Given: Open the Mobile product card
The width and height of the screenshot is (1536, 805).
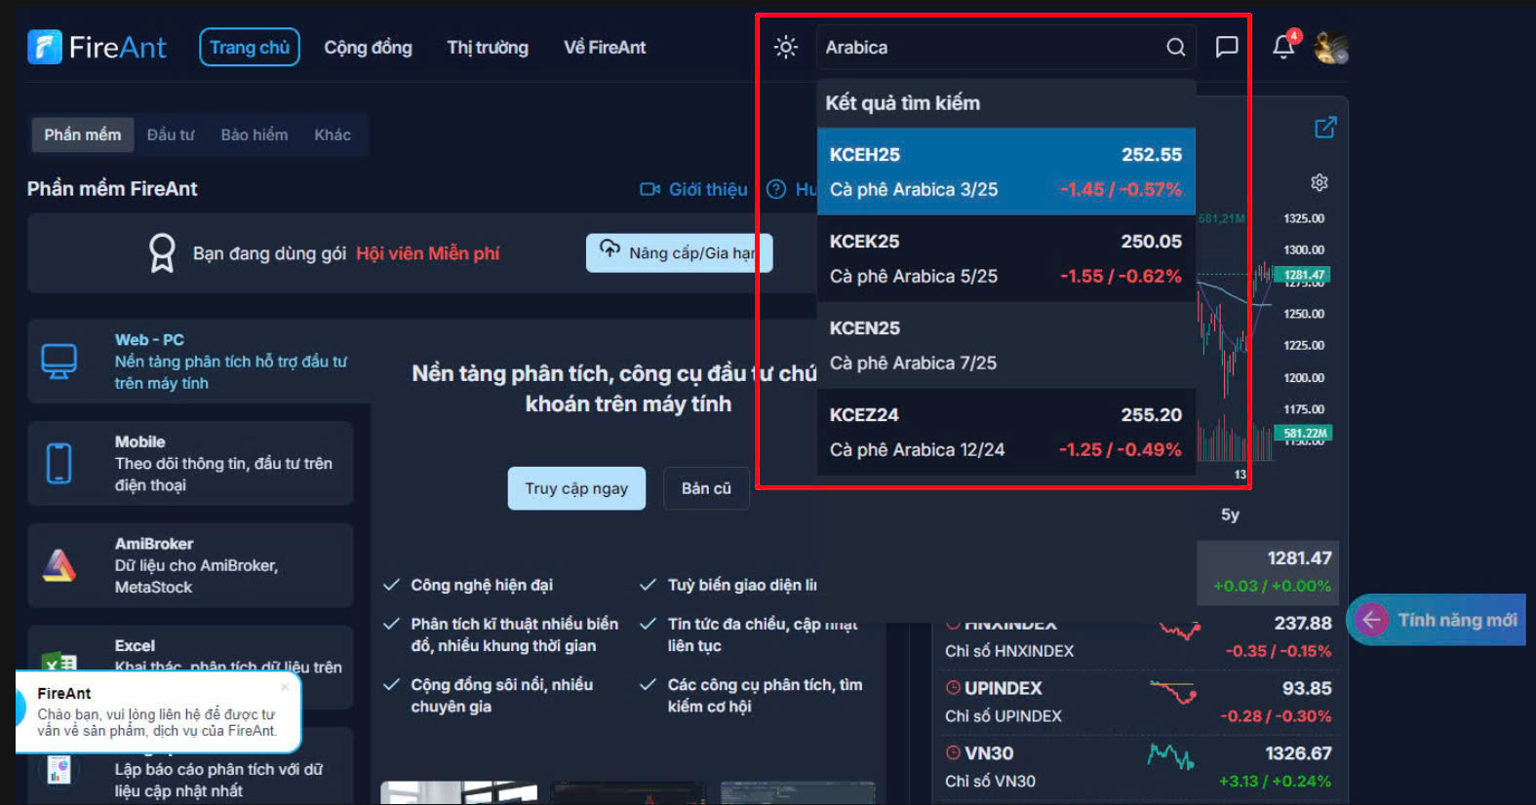Looking at the screenshot, I should coord(190,463).
